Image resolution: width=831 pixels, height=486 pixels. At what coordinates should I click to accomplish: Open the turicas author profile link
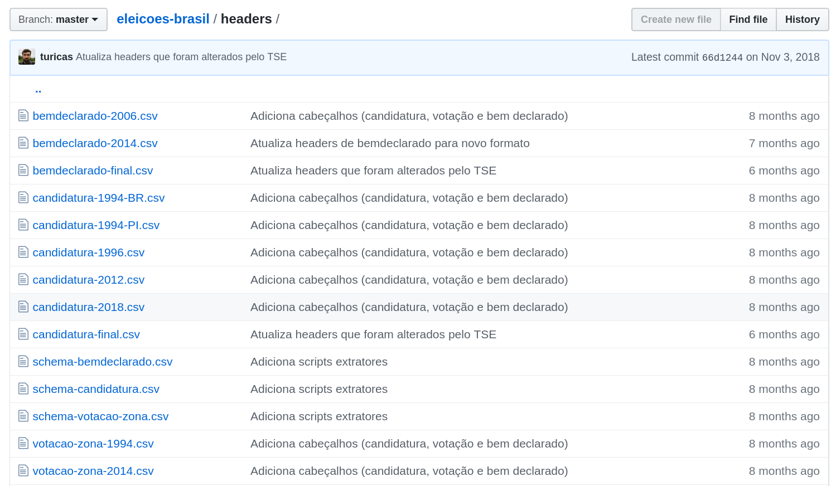click(56, 57)
